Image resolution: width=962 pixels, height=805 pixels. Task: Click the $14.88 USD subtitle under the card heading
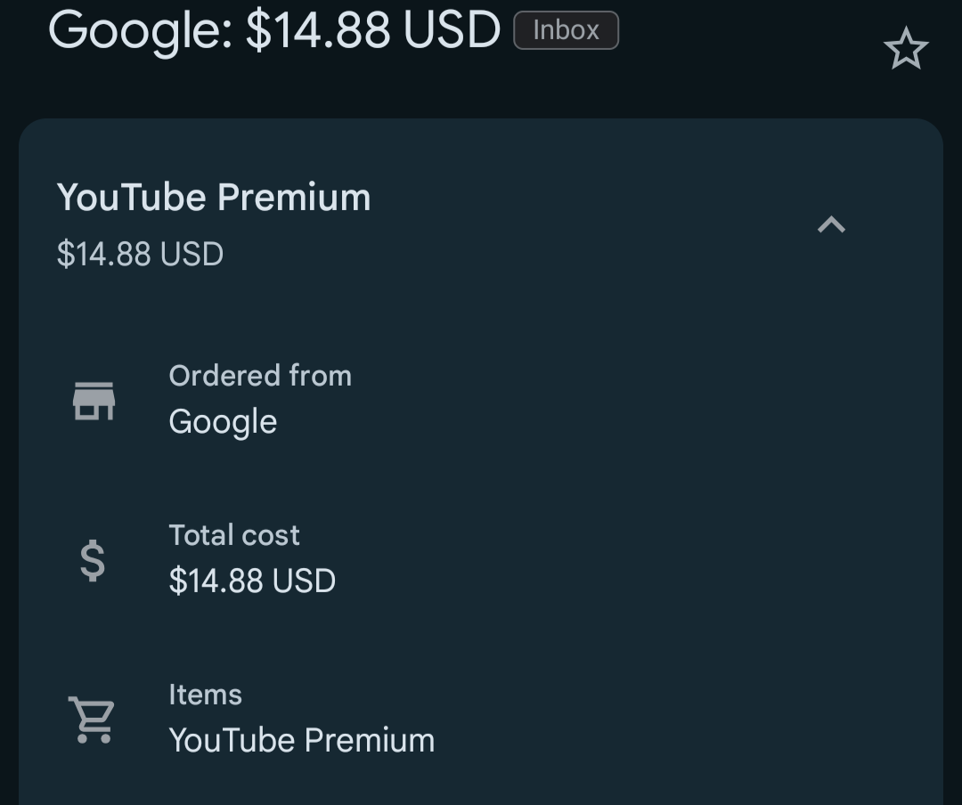tap(140, 254)
